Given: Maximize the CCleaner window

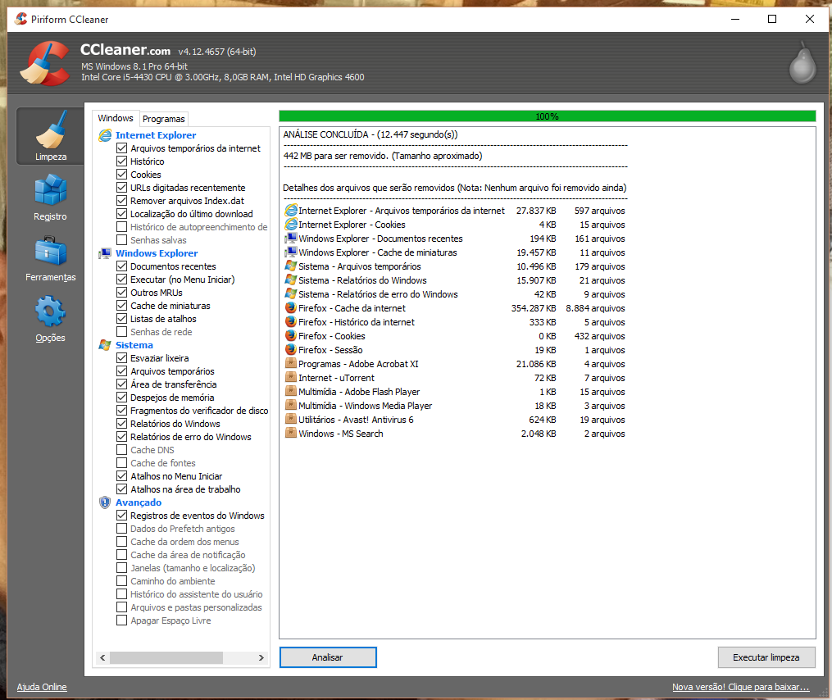Looking at the screenshot, I should [x=772, y=19].
